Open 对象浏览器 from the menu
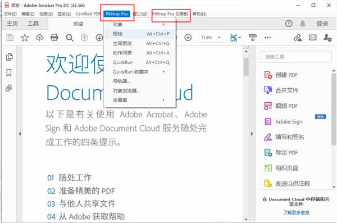The width and height of the screenshot is (337, 223). tap(139, 90)
